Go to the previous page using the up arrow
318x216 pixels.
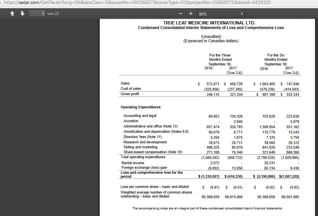[x=12, y=14]
